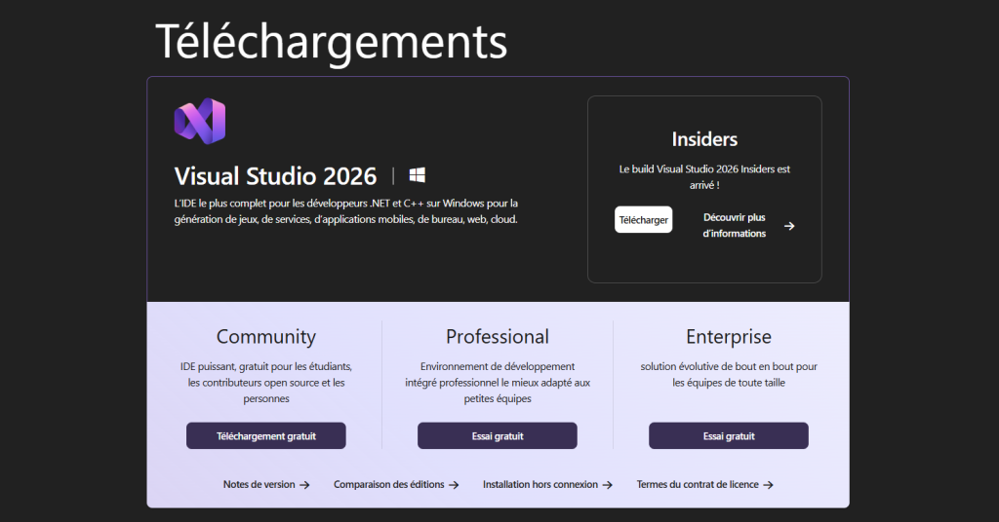The height and width of the screenshot is (522, 999).
Task: Follow the Découvrir plus d'informations link
Action: (x=735, y=226)
